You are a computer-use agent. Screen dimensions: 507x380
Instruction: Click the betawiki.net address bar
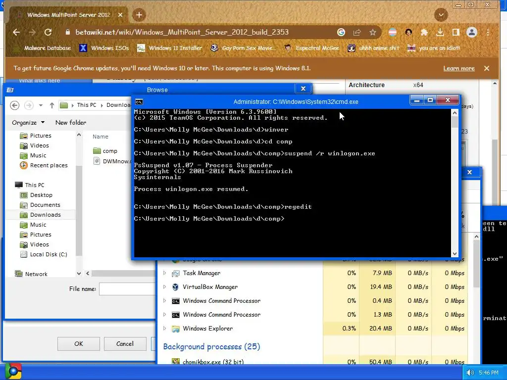pyautogui.click(x=182, y=32)
